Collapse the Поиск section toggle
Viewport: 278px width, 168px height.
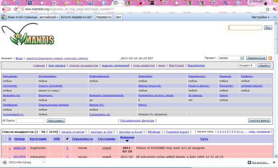pyautogui.click(x=4, y=121)
